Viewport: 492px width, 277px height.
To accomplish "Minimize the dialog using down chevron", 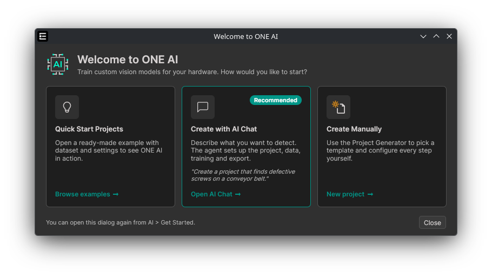I will (x=423, y=36).
